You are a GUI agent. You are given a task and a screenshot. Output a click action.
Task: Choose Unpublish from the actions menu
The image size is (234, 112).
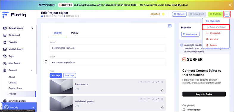[216, 33]
